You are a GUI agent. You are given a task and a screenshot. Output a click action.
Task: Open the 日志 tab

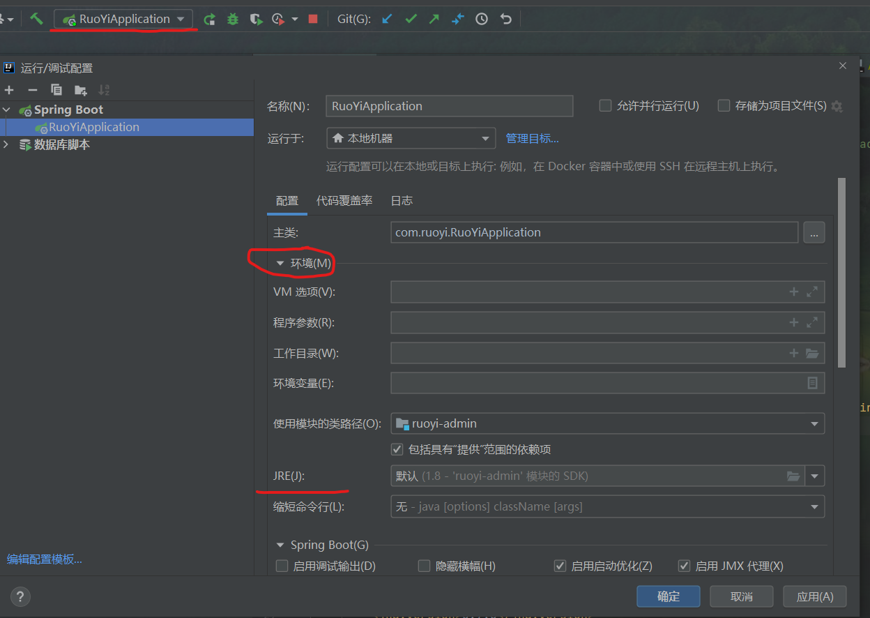(402, 200)
